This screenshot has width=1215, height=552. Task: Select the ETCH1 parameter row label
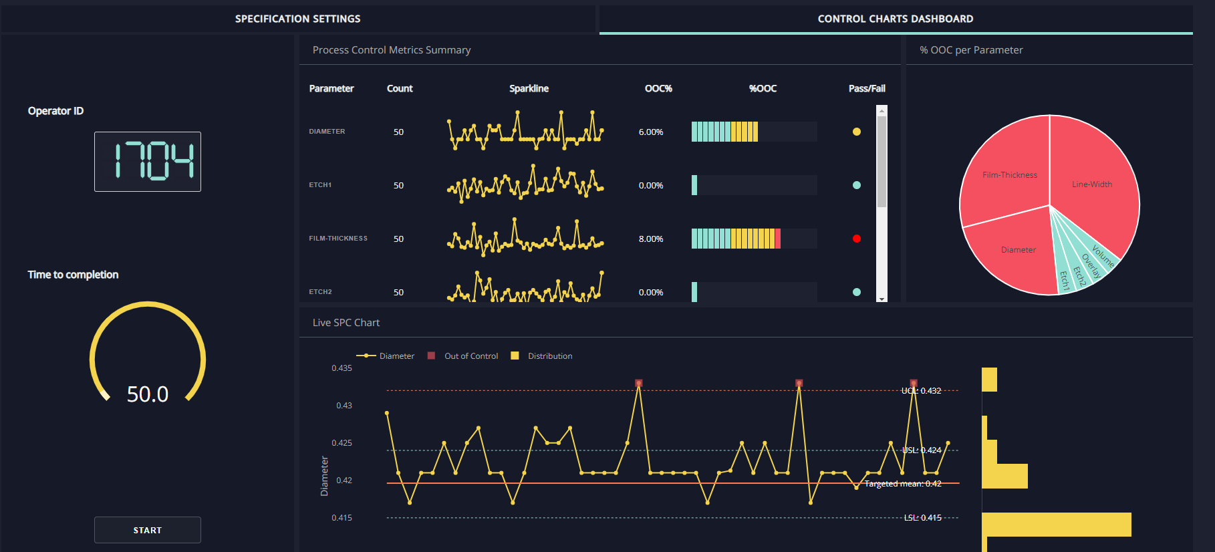320,185
